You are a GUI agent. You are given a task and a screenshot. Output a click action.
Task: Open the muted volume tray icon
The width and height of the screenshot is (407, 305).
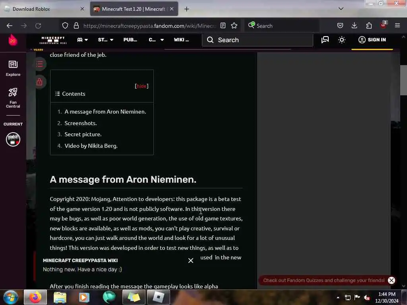pyautogui.click(x=367, y=297)
